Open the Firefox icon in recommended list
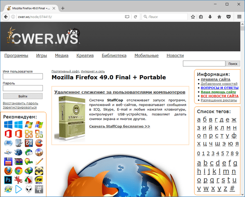The width and height of the screenshot is (245, 197). pyautogui.click(x=8, y=171)
